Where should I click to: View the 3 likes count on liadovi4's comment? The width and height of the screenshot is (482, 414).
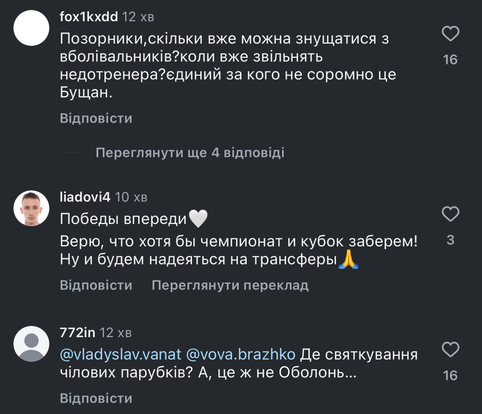450,240
